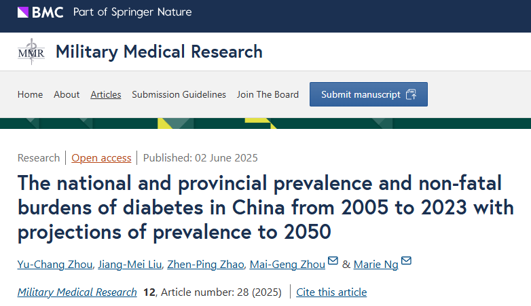Viewport: 531px width, 306px height.
Task: Open author Marie Ng's details
Action: (x=376, y=264)
